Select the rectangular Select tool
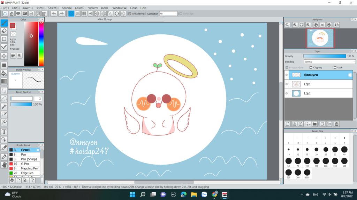The width and height of the screenshot is (357, 200). click(4, 91)
